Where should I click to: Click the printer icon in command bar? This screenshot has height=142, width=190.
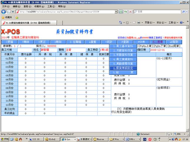tap(139, 23)
